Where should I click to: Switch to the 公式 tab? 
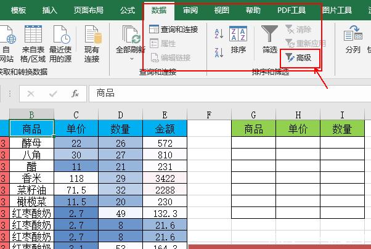click(x=128, y=10)
